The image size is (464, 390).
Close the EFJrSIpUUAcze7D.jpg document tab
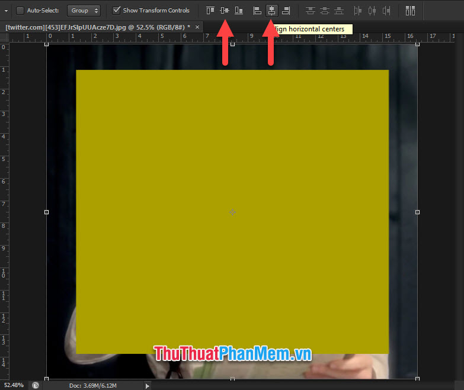(197, 27)
